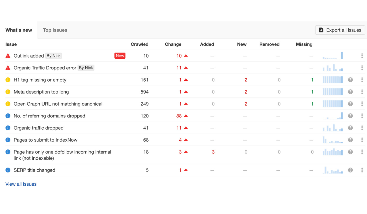Open the View all issues link
The height and width of the screenshot is (214, 367).
[x=21, y=184]
